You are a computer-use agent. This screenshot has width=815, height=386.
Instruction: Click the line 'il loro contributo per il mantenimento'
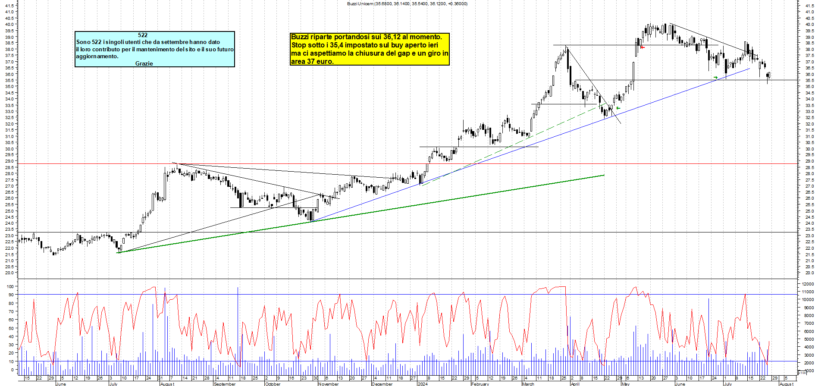(x=155, y=49)
